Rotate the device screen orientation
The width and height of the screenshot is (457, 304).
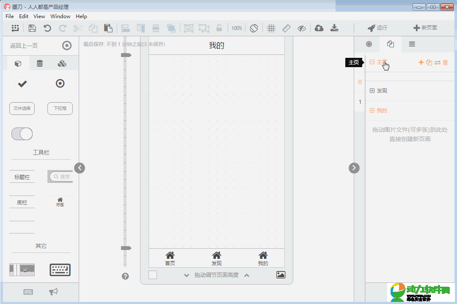click(x=254, y=28)
